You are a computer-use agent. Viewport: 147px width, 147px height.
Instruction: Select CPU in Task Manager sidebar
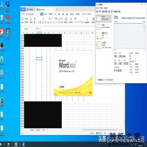pos(104,18)
